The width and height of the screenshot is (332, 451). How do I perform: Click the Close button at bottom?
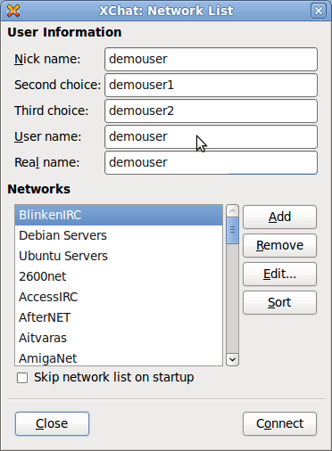click(x=52, y=423)
